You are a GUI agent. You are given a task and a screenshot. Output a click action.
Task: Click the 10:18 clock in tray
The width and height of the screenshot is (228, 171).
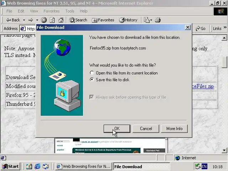217,167
